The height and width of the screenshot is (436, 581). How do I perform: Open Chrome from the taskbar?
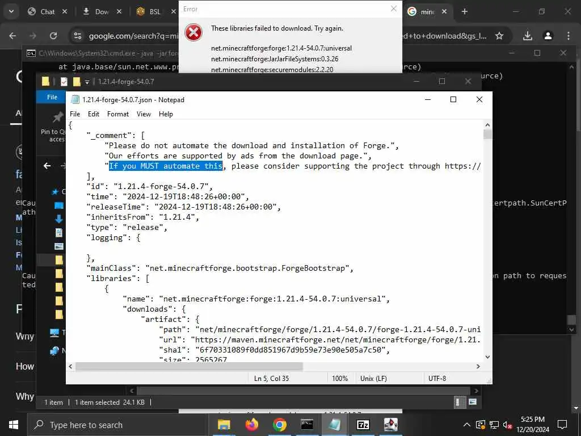click(279, 425)
